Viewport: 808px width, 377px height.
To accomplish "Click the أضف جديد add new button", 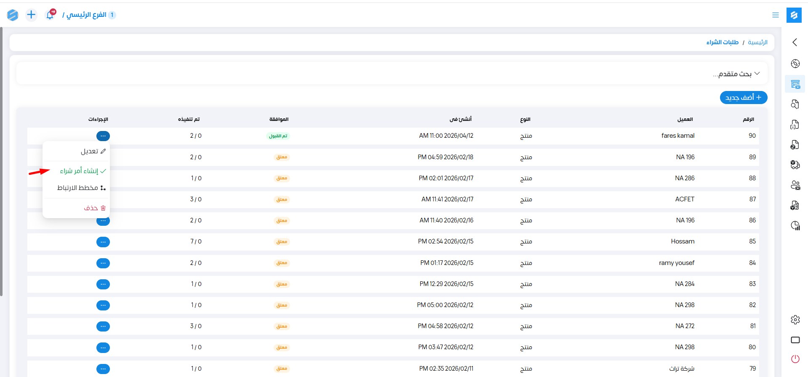I will [x=743, y=98].
